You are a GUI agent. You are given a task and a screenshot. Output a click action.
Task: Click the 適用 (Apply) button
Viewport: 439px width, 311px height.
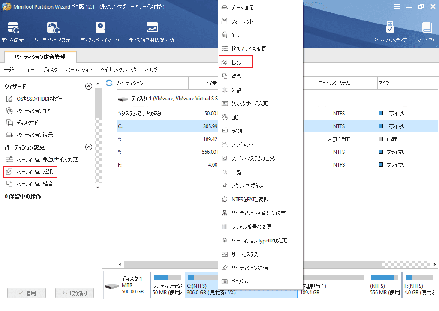27,293
